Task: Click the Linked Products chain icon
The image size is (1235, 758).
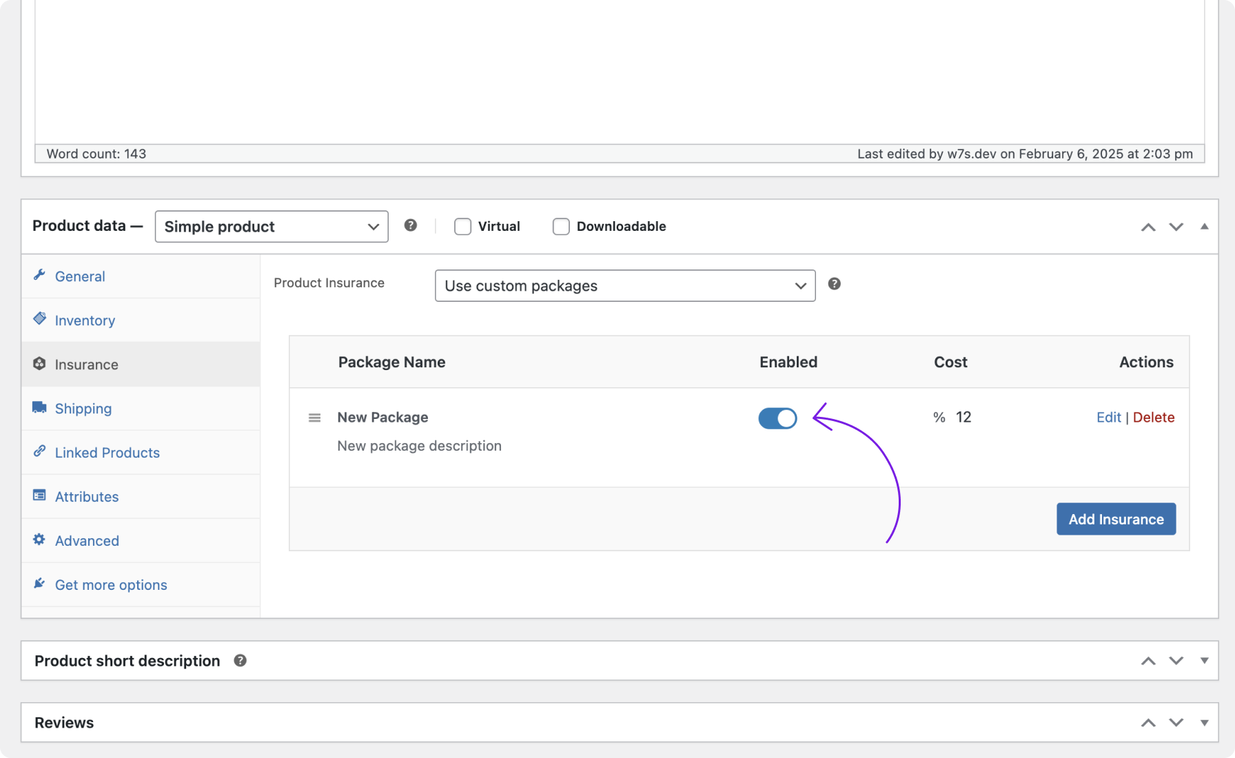Action: (40, 452)
